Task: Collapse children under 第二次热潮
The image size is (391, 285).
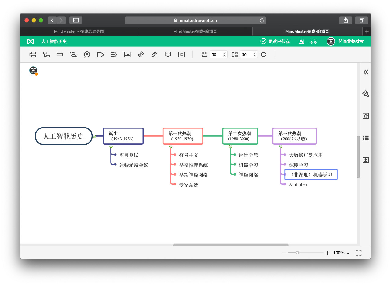Action: 231,146
